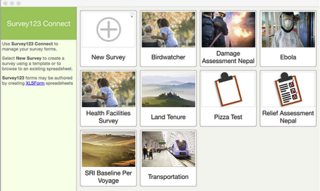Click the Ebola survey title
This screenshot has height=191, width=320.
click(x=288, y=57)
